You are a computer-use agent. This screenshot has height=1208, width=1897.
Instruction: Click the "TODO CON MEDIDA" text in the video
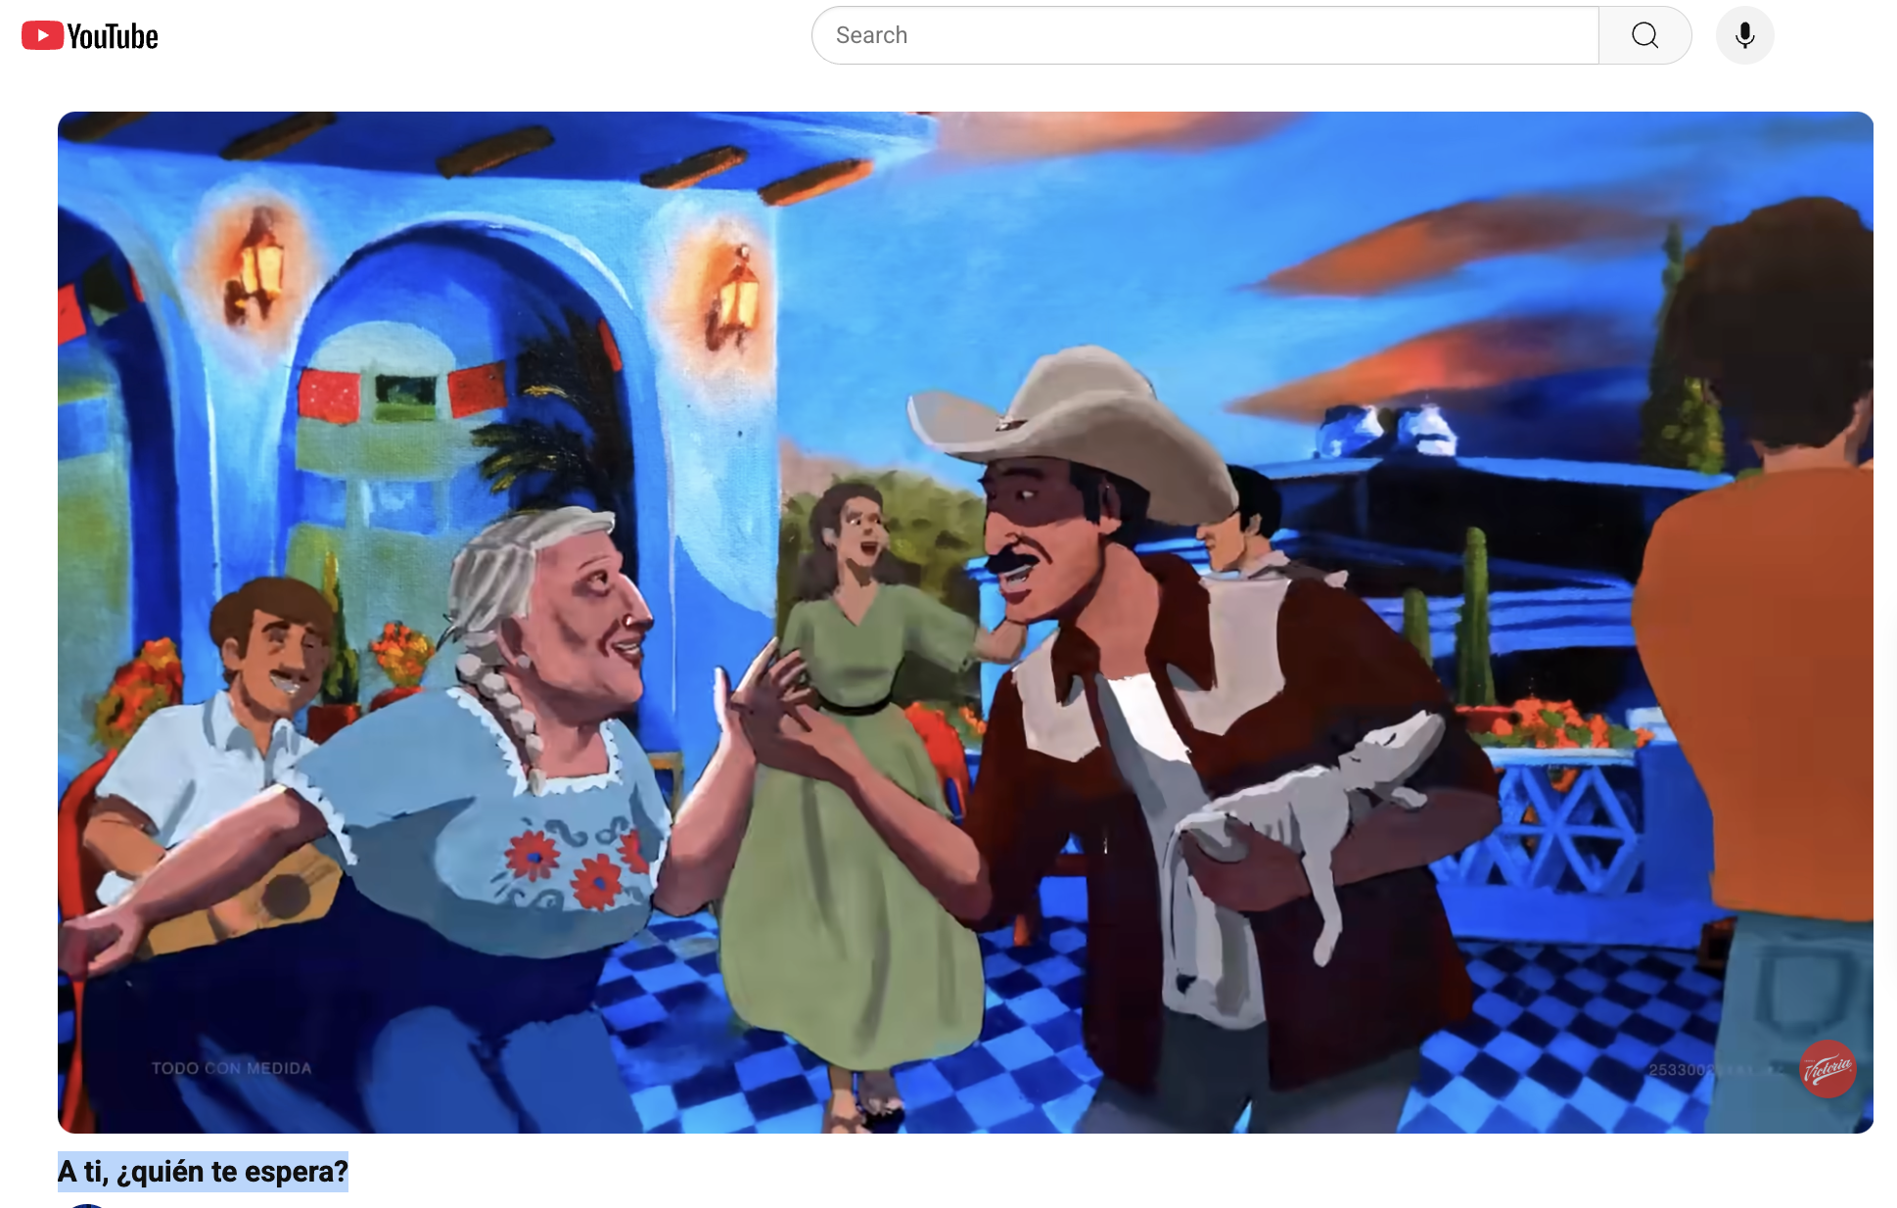[x=231, y=1068]
